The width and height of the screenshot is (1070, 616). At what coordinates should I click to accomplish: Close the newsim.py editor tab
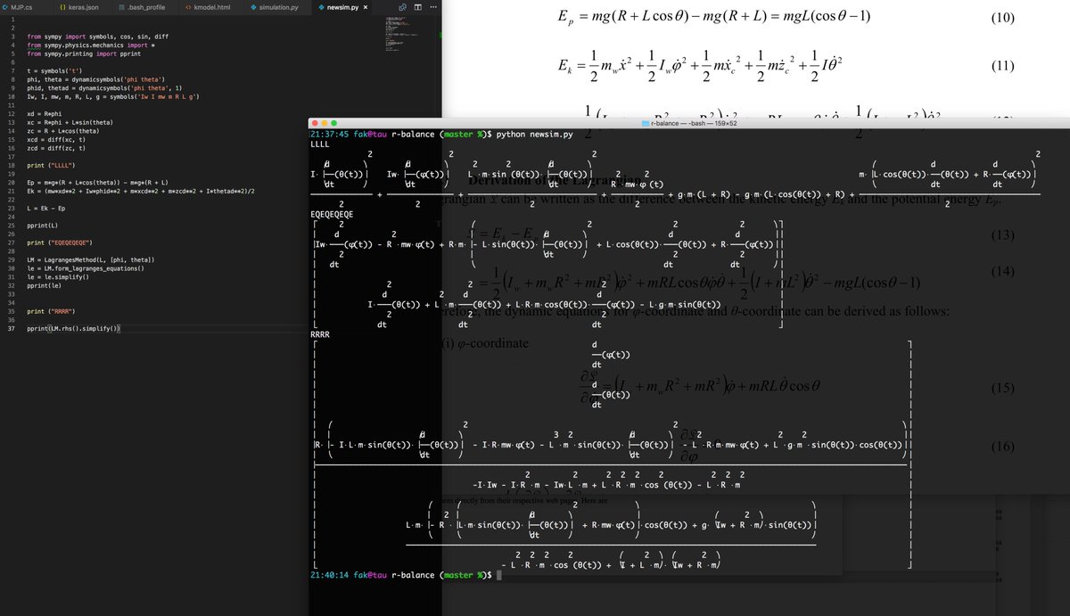[366, 6]
